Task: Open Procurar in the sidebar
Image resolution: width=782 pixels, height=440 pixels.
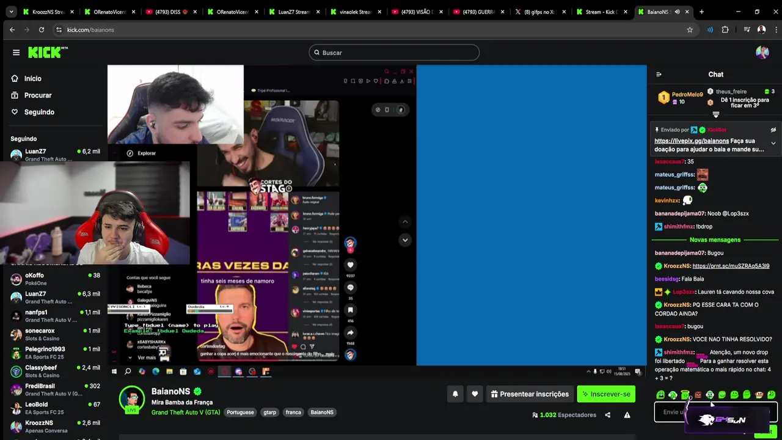Action: [x=38, y=95]
